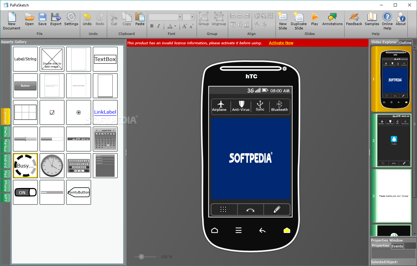417x266 pixels.
Task: Increase the font size
Action: tap(185, 26)
